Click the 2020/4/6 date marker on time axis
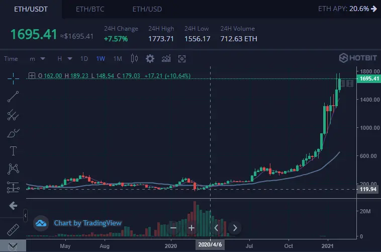 click(x=210, y=244)
